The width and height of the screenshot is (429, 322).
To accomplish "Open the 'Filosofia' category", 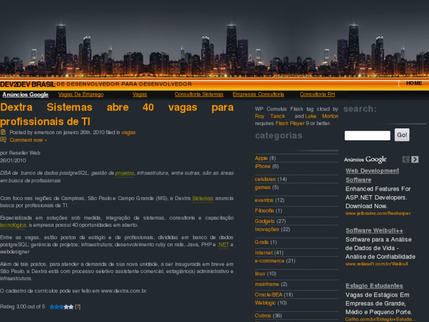I will 264,211.
